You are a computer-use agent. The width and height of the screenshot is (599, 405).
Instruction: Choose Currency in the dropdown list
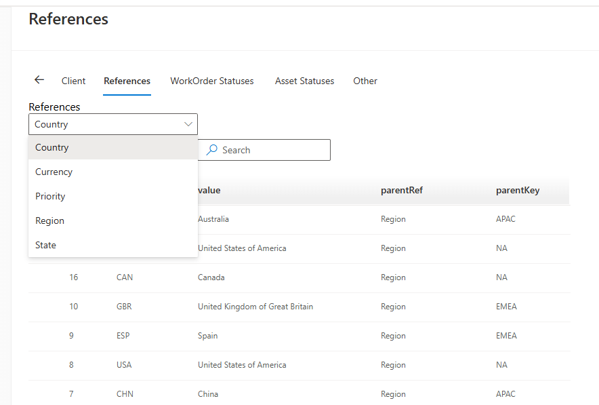coord(113,172)
